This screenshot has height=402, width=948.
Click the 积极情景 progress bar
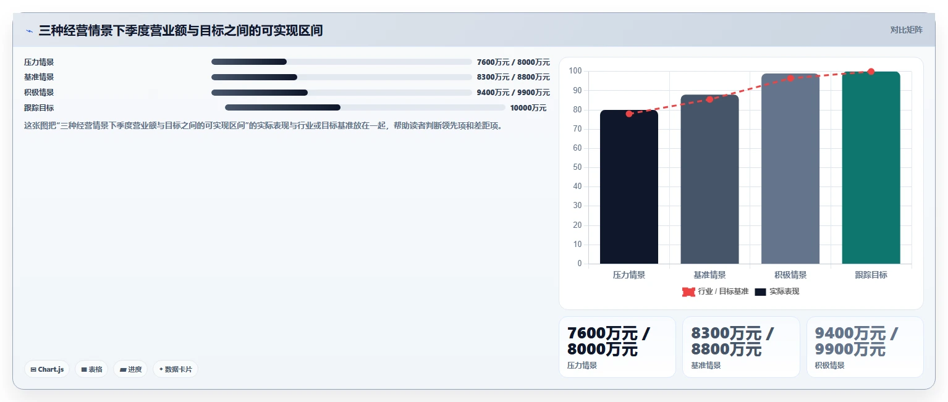point(342,93)
